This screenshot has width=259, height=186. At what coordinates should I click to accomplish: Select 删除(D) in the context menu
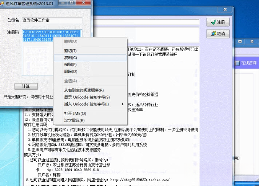[90, 71]
